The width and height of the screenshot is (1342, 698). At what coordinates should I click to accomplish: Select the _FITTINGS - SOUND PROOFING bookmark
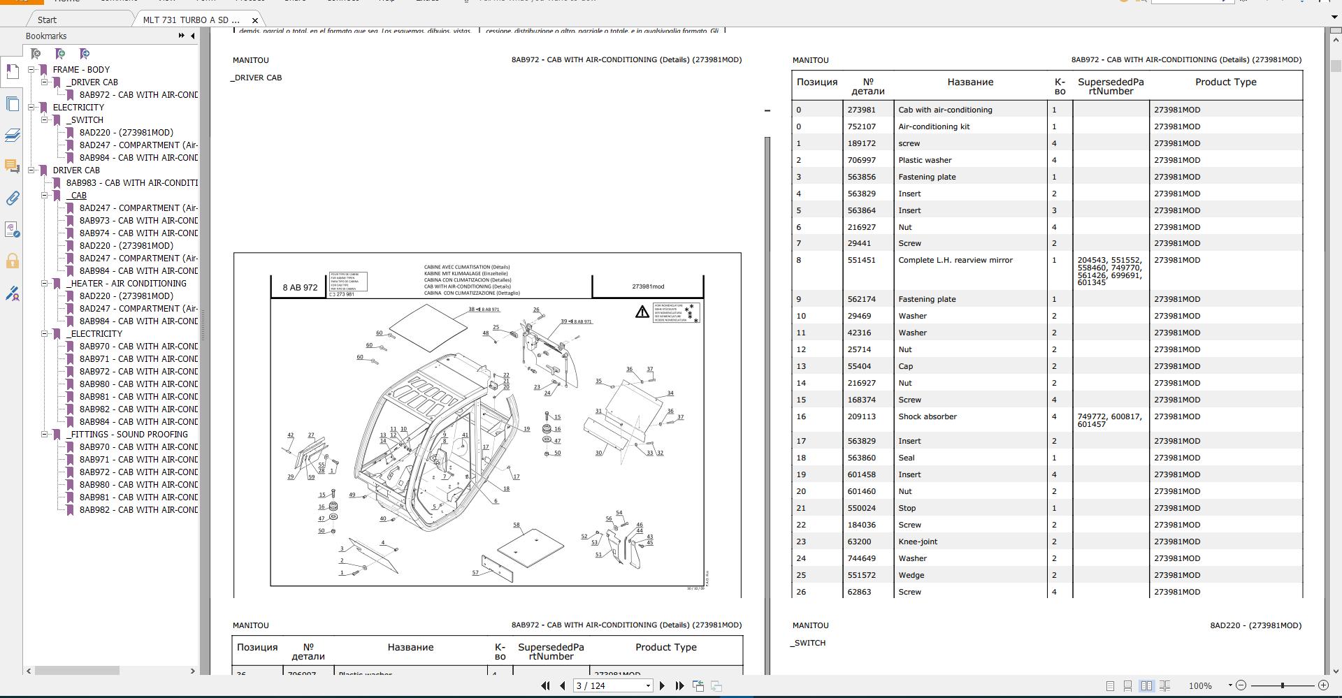click(x=127, y=434)
